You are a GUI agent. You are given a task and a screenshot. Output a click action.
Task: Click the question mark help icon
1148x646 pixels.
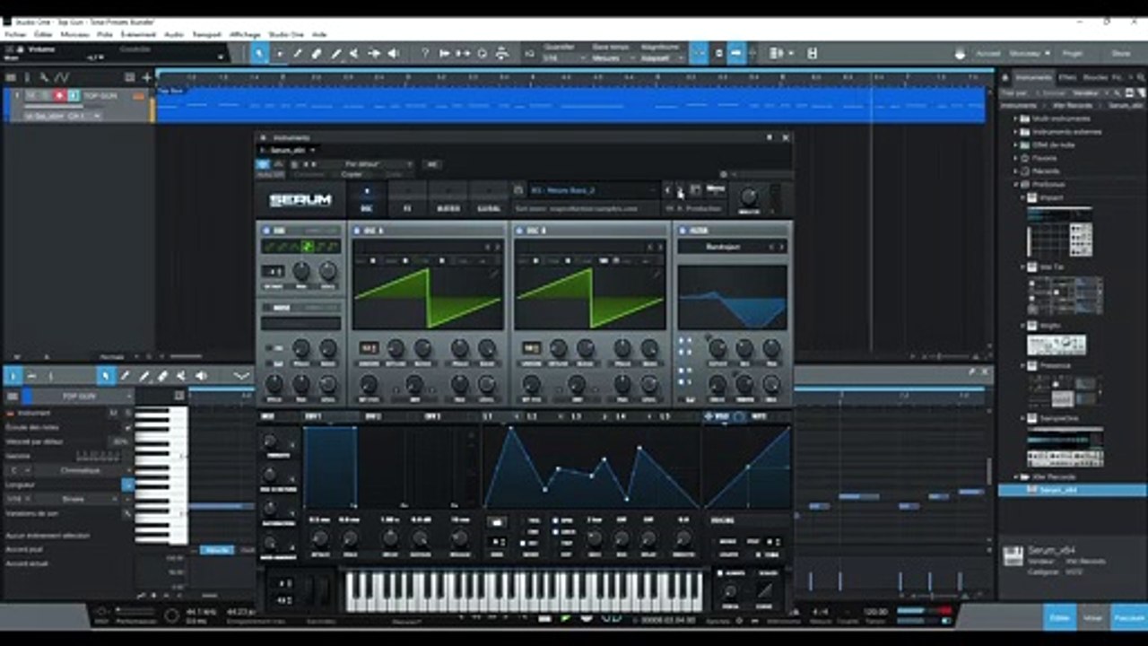(425, 54)
